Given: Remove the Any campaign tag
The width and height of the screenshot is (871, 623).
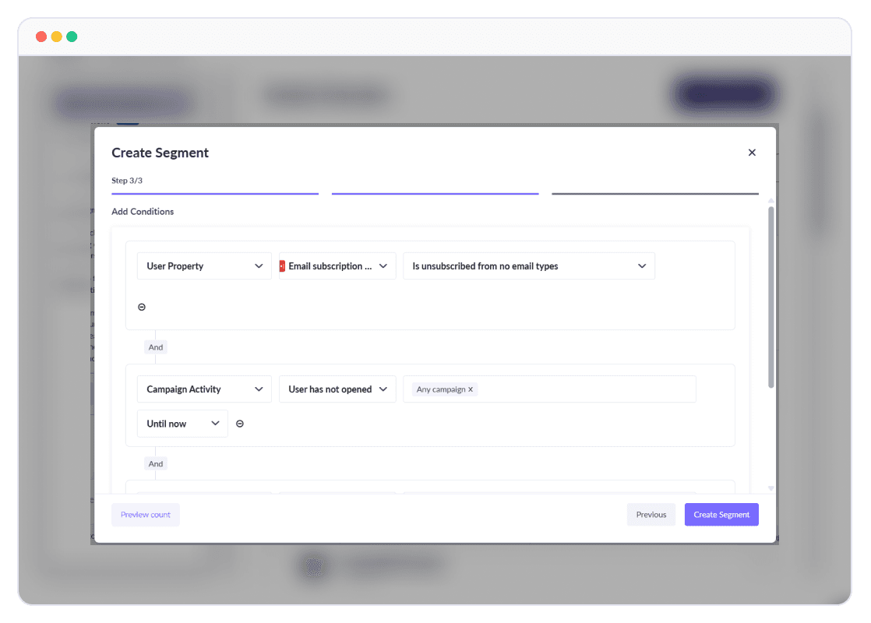Looking at the screenshot, I should coord(471,389).
